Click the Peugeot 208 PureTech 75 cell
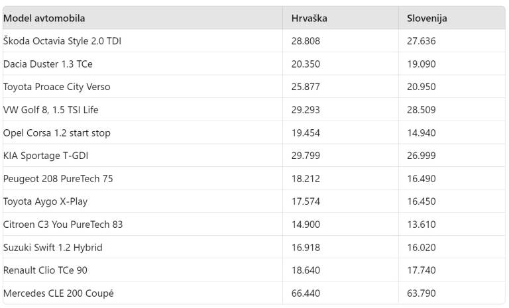Image resolution: width=509 pixels, height=308 pixels. point(58,179)
